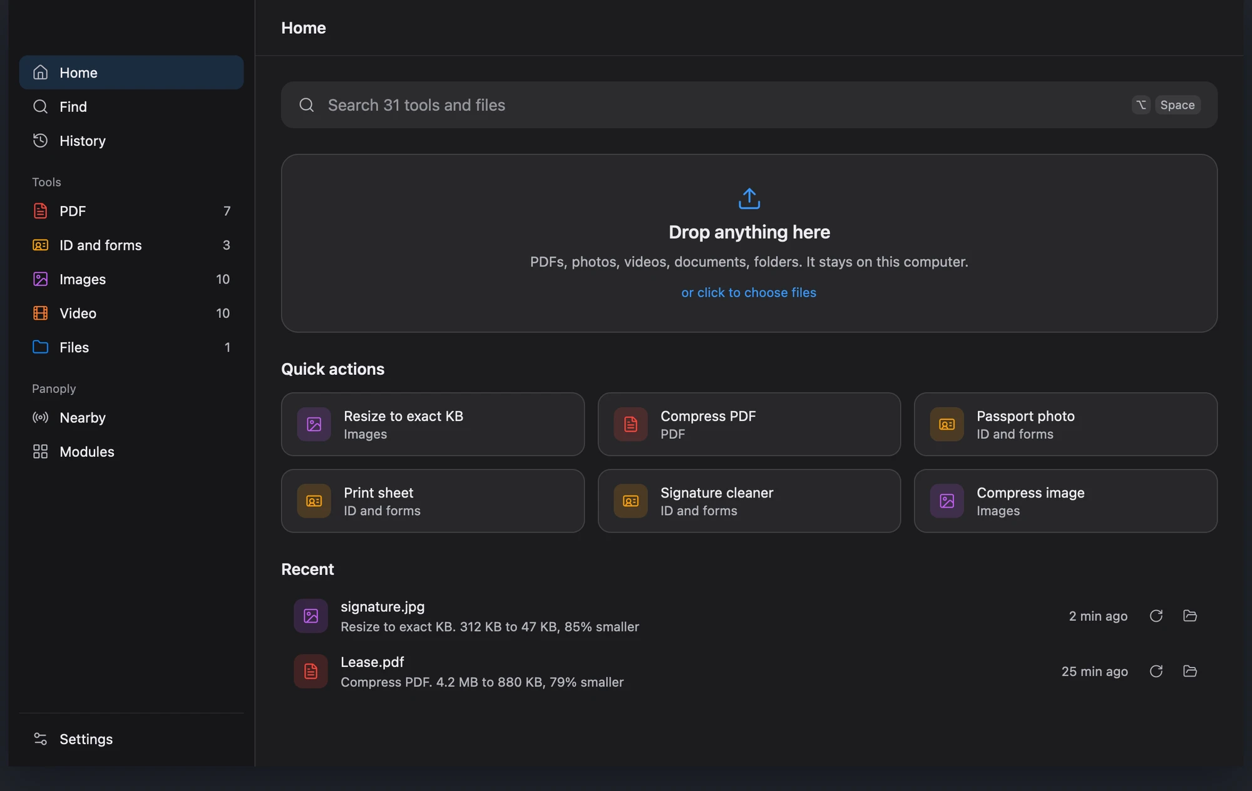This screenshot has height=791, width=1252.
Task: Launch Resize to exact KB quick action
Action: coord(433,424)
